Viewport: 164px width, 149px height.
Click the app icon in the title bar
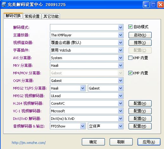coord(4,4)
